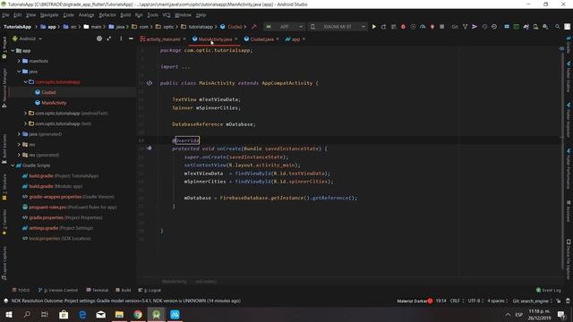The width and height of the screenshot is (573, 322).
Task: Select the Ciudad class in project tree
Action: [48, 92]
